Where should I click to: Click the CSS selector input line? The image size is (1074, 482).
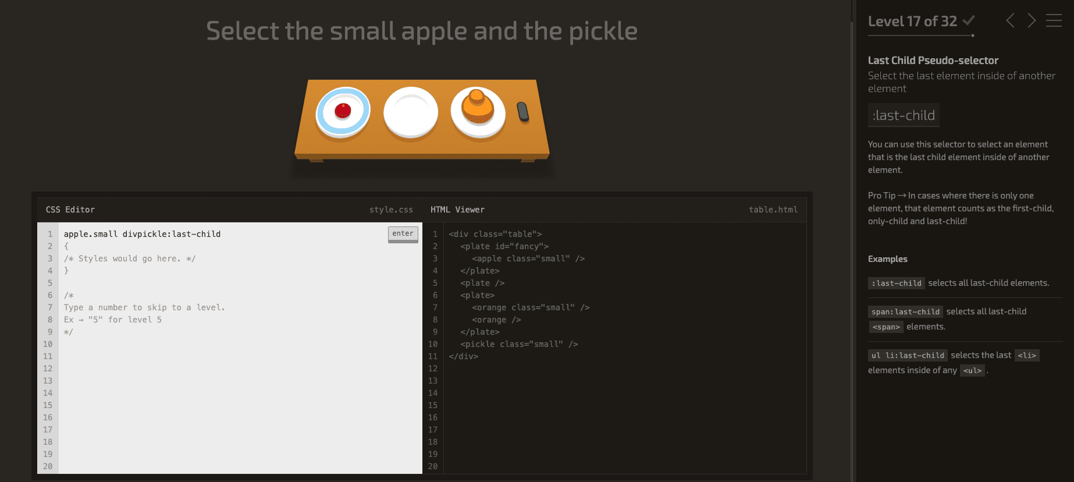(224, 234)
